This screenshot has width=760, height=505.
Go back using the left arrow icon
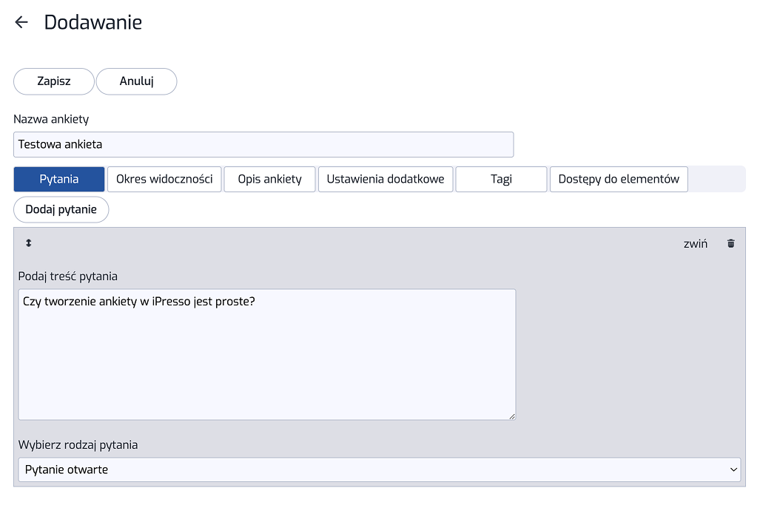[x=21, y=22]
